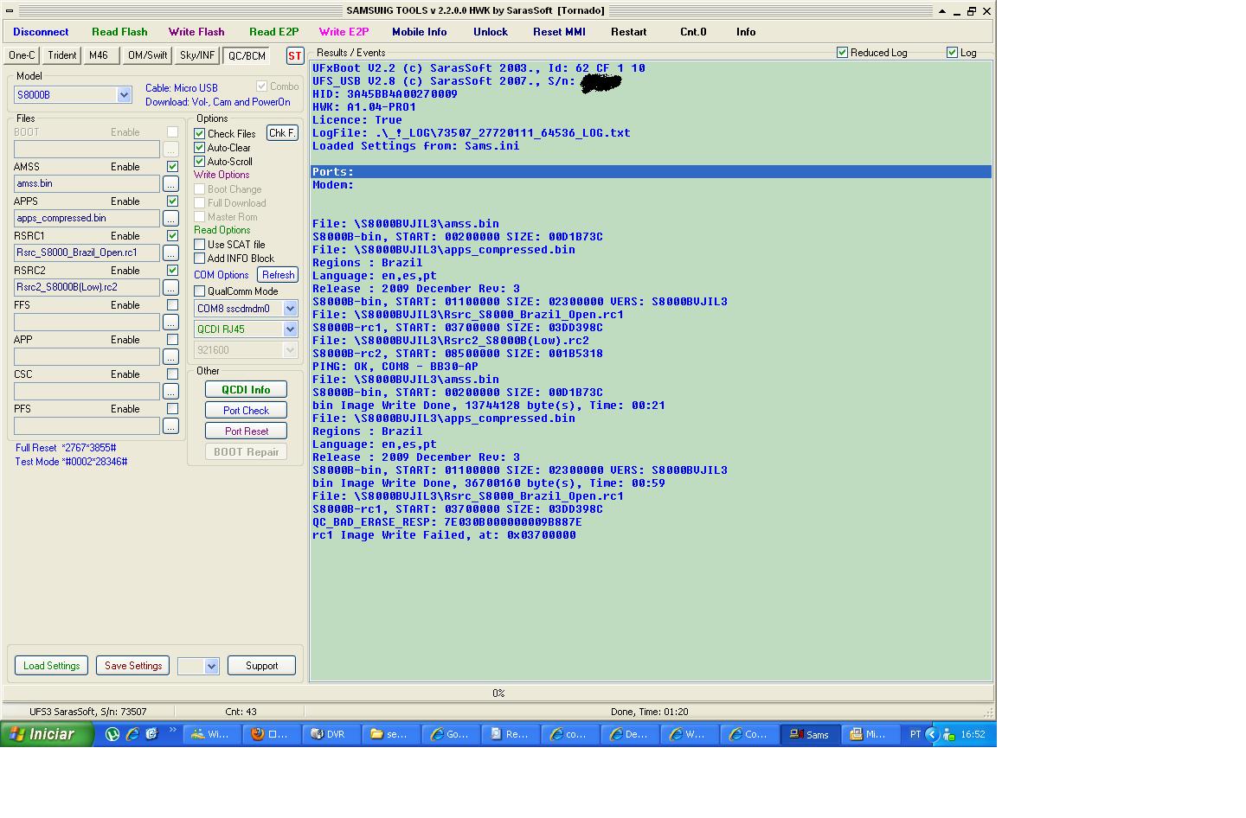Switch to the One-C tab

(22, 55)
